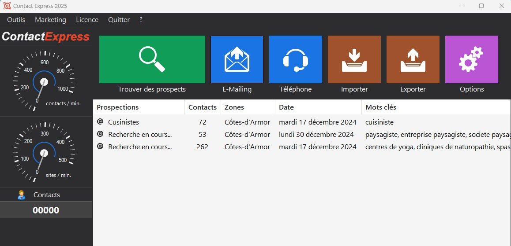Click the 262 contacts cell
This screenshot has height=246, width=511.
coord(203,147)
